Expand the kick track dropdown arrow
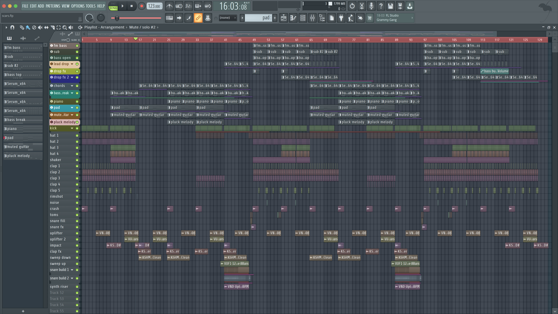Viewport: 558px width, 314px height. point(72,128)
